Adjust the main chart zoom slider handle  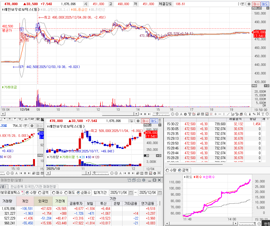[x=157, y=114]
